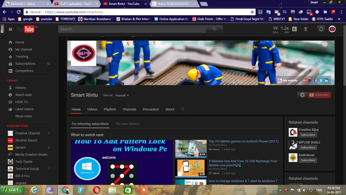Open the About tab
Image resolution: width=346 pixels, height=195 pixels.
point(170,109)
